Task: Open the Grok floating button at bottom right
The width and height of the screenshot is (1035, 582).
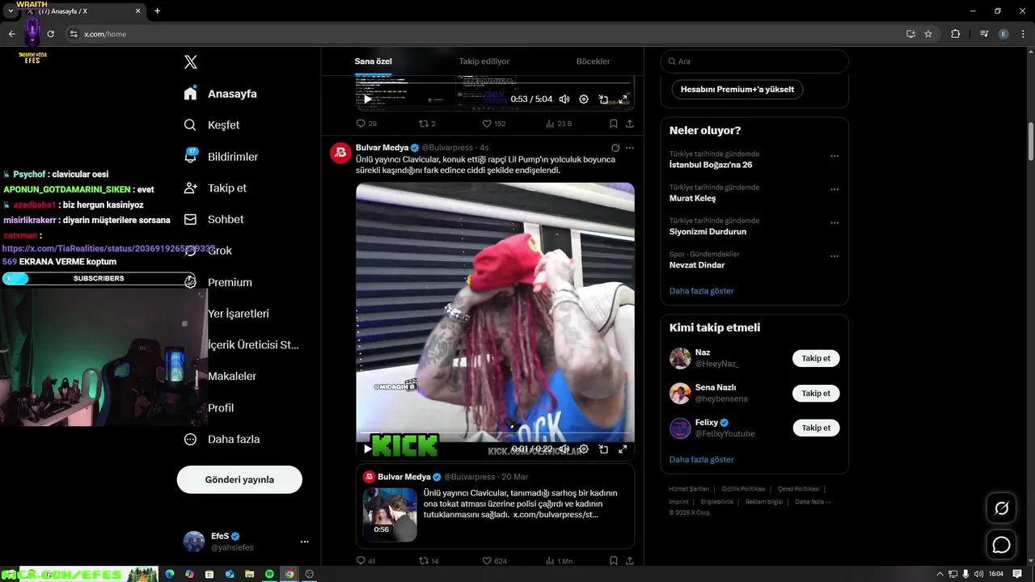Action: click(1001, 508)
